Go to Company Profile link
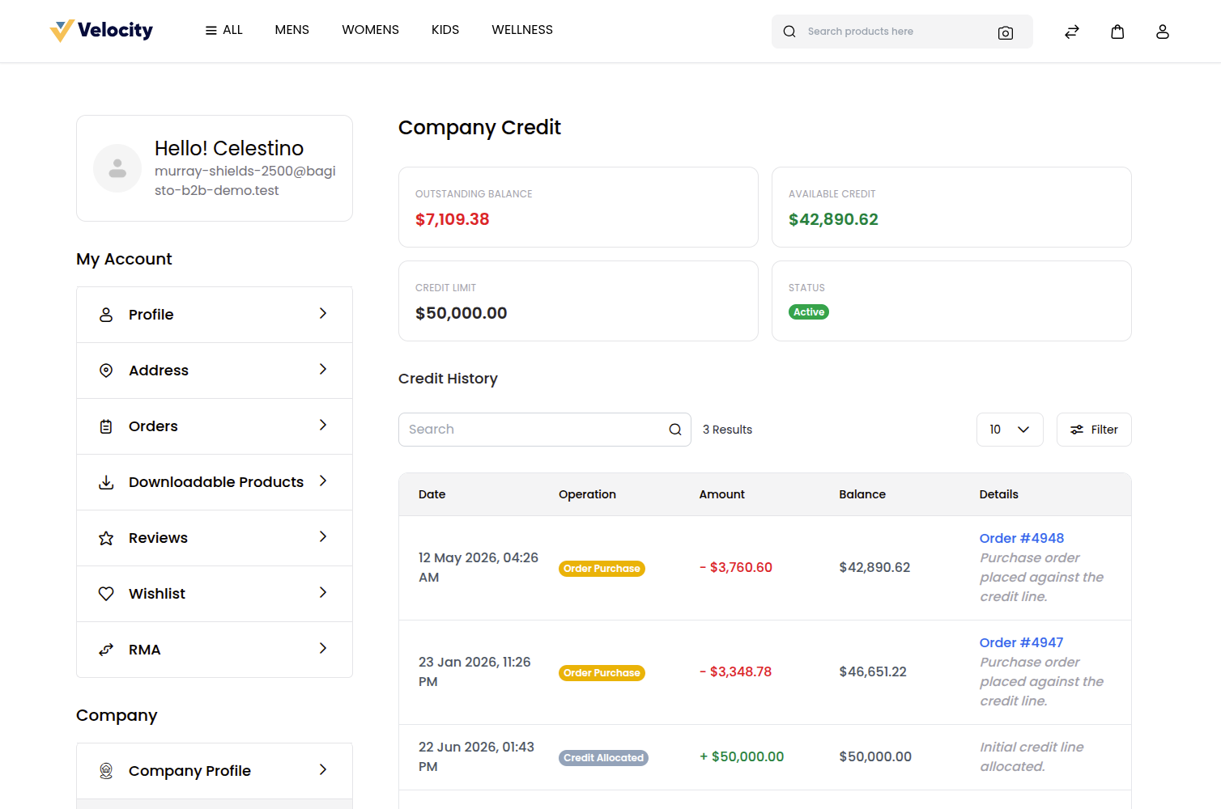This screenshot has height=809, width=1221. coord(215,771)
